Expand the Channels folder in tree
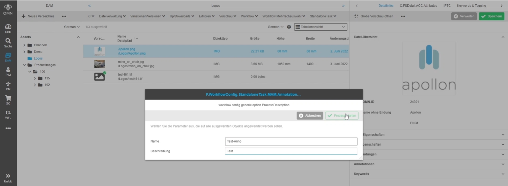This screenshot has width=508, height=186. coord(24,45)
